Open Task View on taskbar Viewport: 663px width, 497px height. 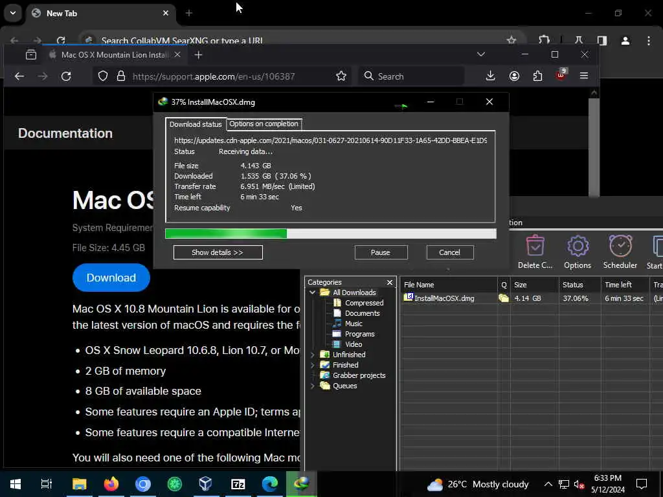[47, 484]
